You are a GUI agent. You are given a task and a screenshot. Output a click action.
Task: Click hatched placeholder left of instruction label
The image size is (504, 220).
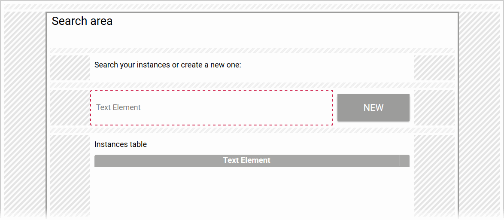pyautogui.click(x=70, y=67)
